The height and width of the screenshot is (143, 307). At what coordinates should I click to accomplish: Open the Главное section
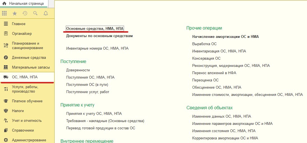(x=18, y=24)
